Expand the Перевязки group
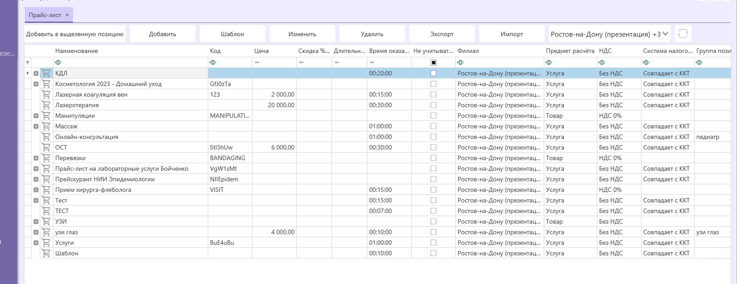 pos(36,158)
